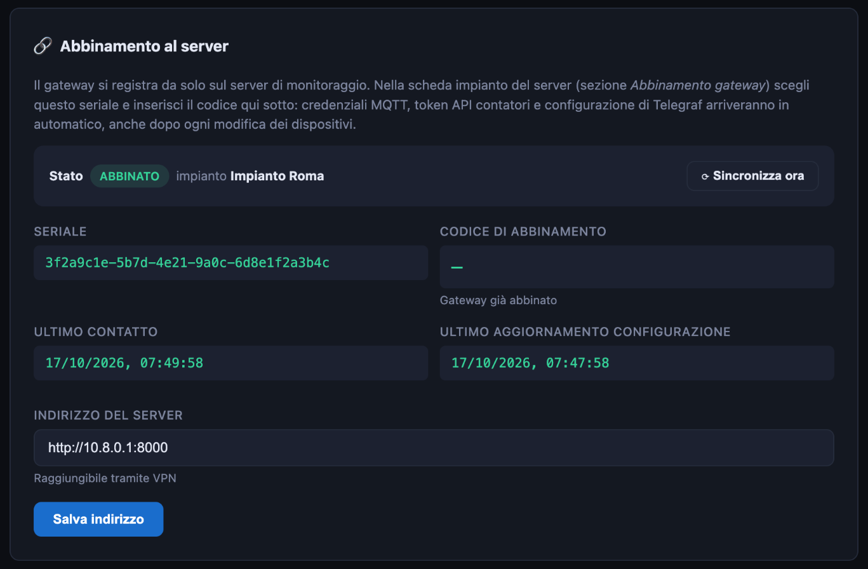Select the serial value 3f2a9c1e-5b7d-4e21-9a0c-6d8e1f2a3b4c
The width and height of the screenshot is (868, 569).
pyautogui.click(x=187, y=262)
